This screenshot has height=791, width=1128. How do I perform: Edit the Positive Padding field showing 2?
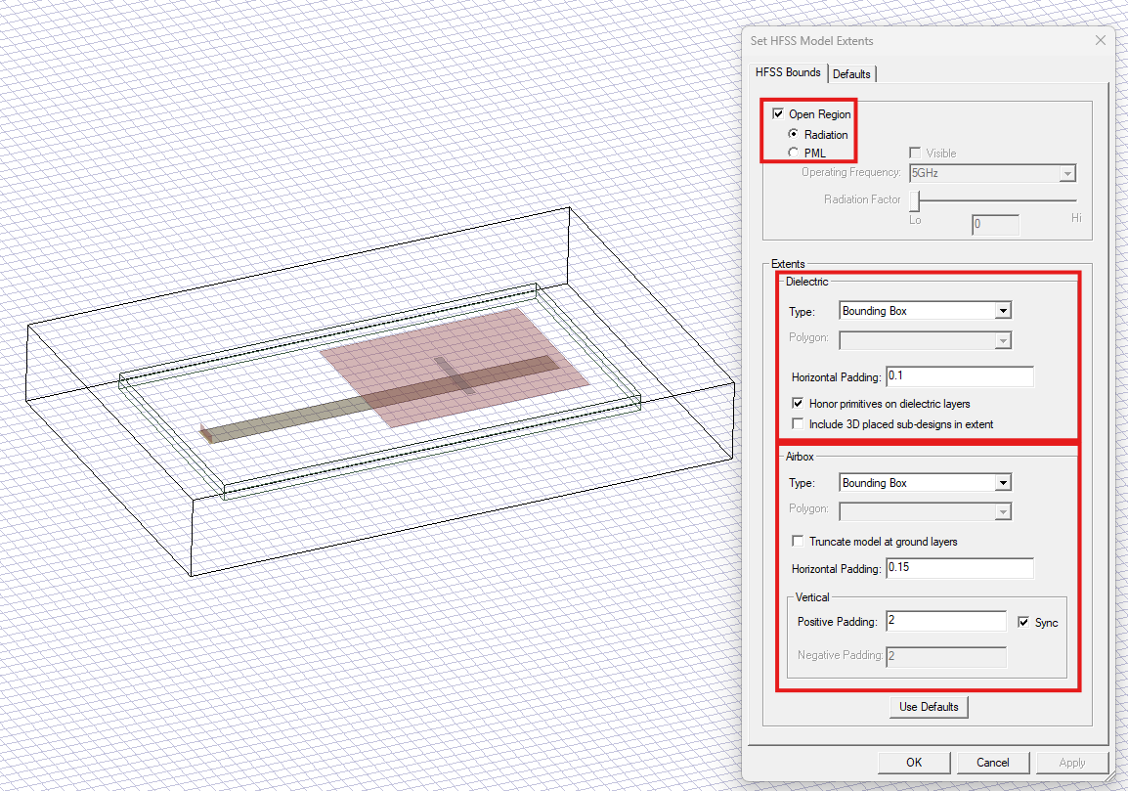945,621
